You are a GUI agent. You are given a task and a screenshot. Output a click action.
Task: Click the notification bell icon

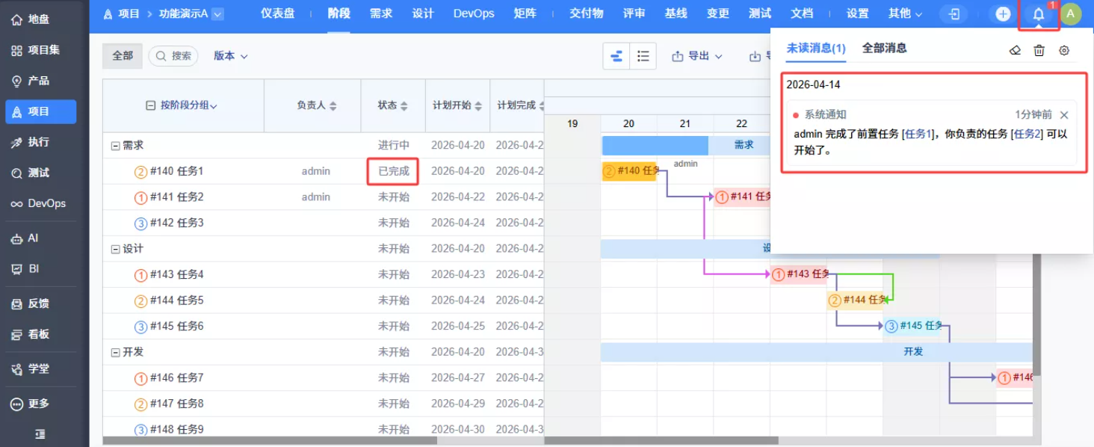(1038, 14)
